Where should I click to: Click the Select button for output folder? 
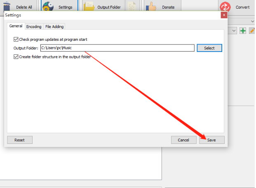(209, 48)
